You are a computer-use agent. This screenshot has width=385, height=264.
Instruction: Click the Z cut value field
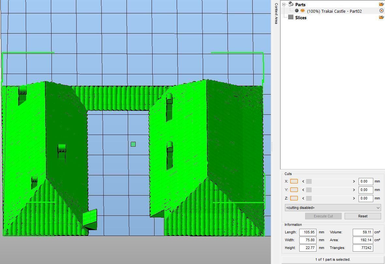(x=365, y=198)
